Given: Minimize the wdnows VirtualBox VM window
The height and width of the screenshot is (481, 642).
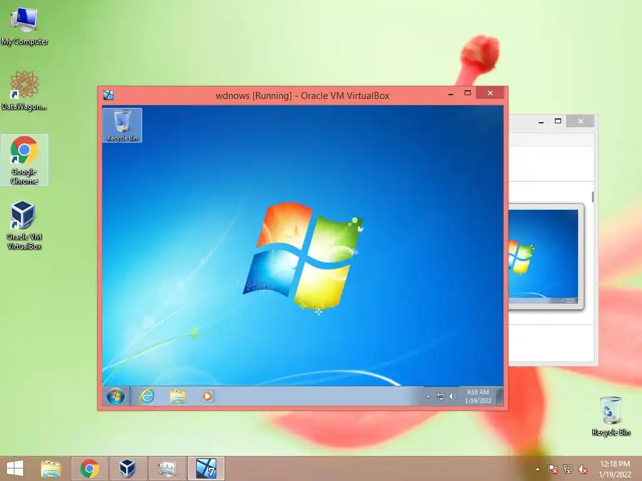Looking at the screenshot, I should (451, 94).
